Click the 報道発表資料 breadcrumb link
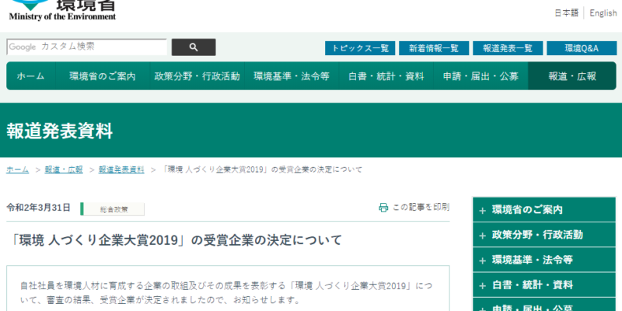 pyautogui.click(x=121, y=169)
